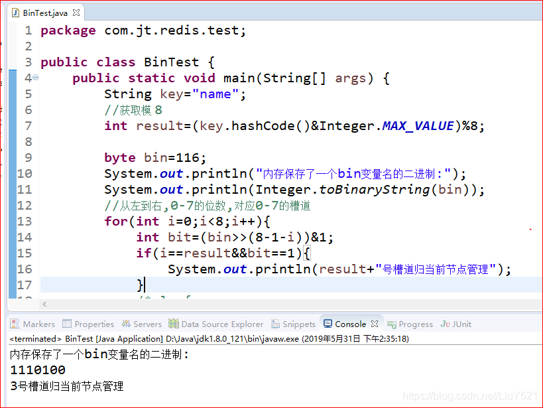Open the Data Source Explorer tab
Screen dimensions: 543x408
(x=215, y=324)
